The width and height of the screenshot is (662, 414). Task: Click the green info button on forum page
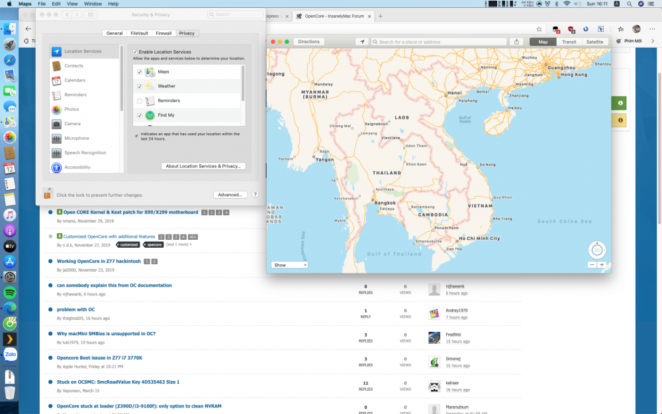pos(620,103)
